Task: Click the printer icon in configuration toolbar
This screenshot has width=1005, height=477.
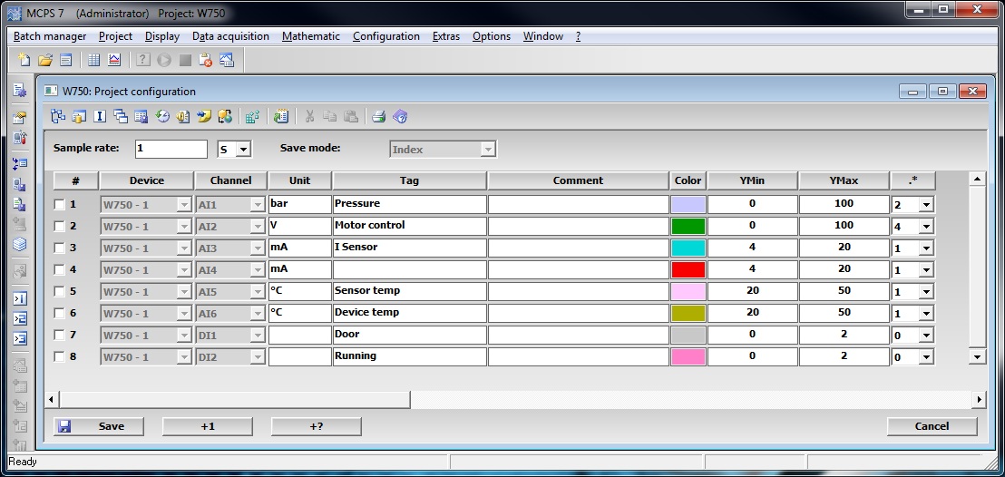Action: click(379, 116)
